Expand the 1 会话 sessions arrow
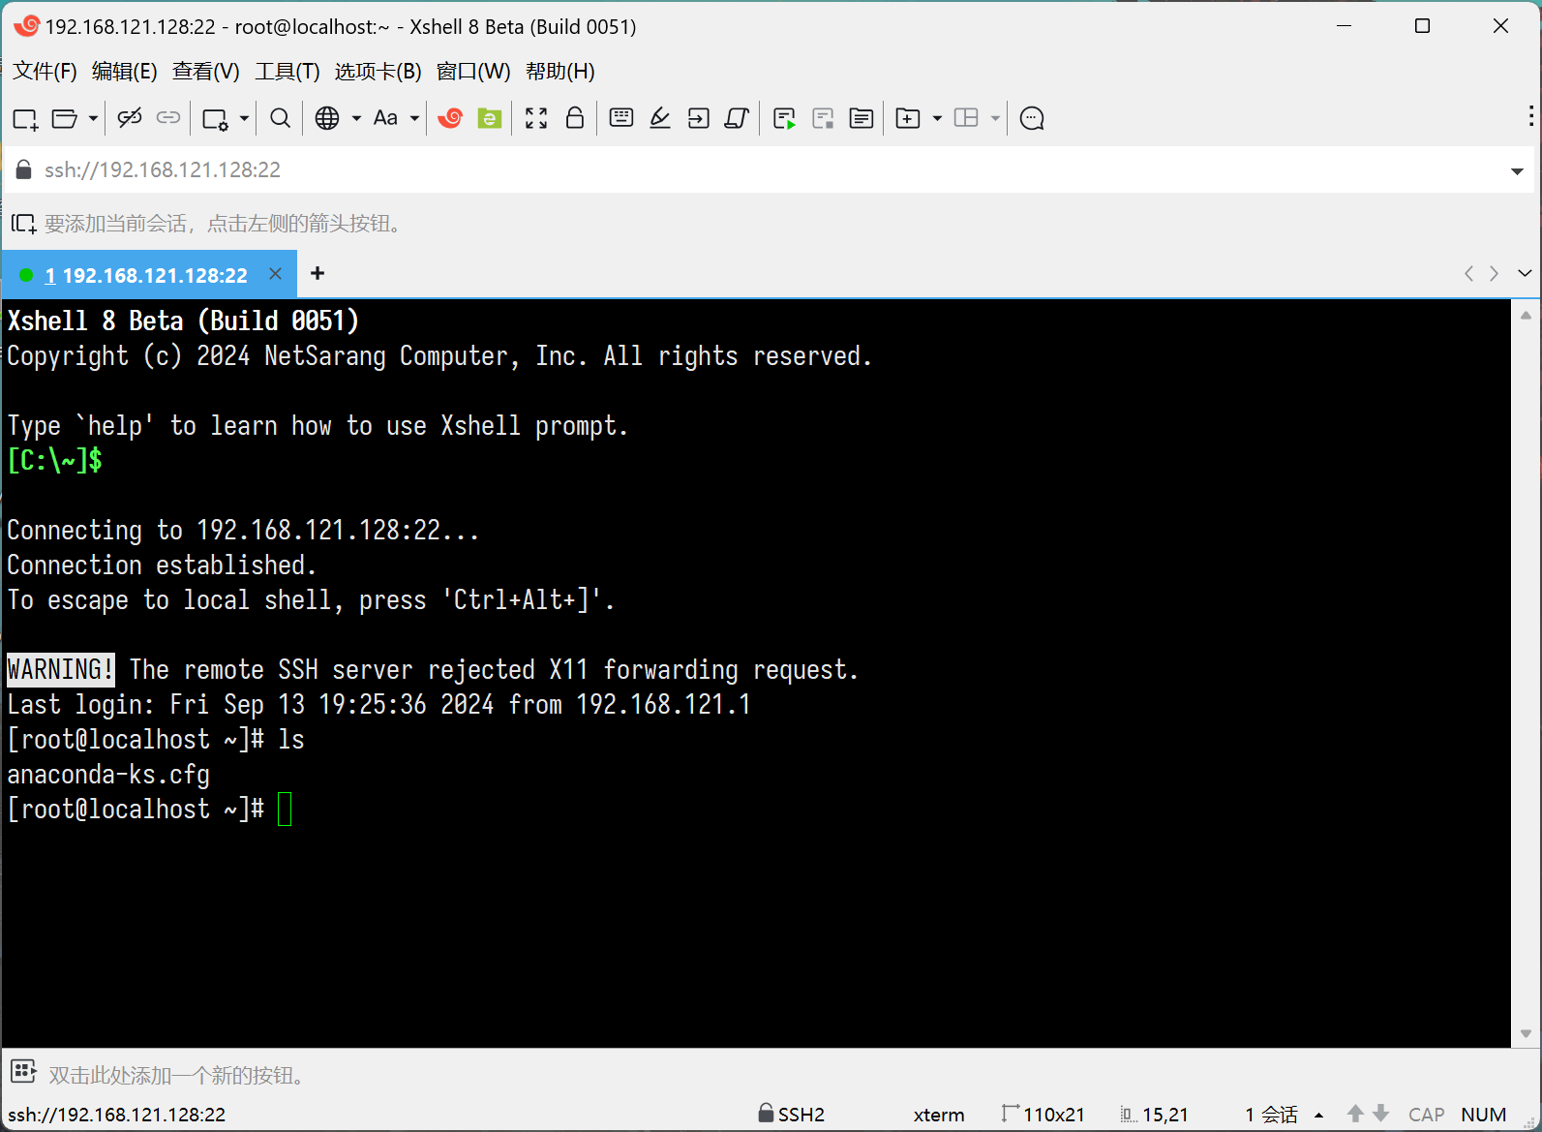 click(1318, 1116)
